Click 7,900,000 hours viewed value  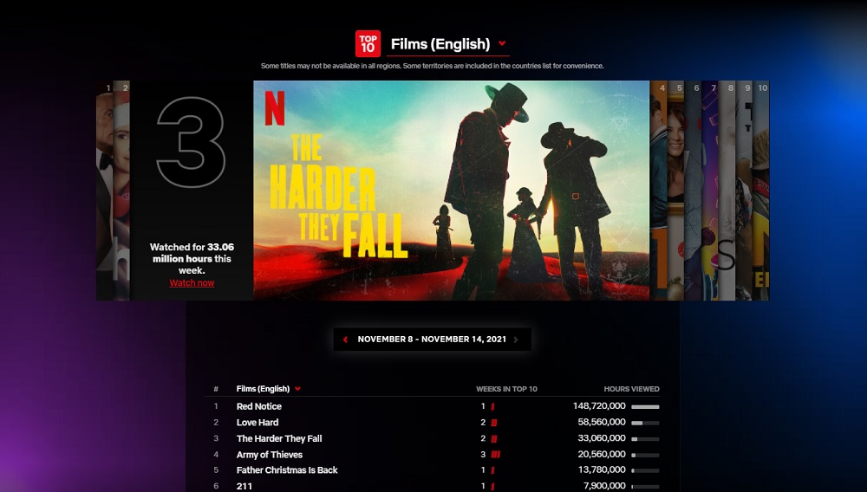(604, 486)
